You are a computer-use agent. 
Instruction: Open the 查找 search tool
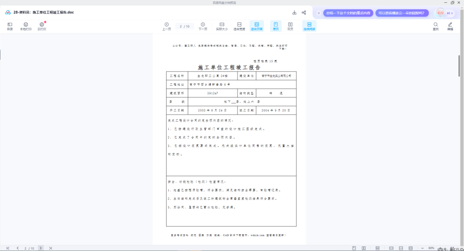pos(436,26)
